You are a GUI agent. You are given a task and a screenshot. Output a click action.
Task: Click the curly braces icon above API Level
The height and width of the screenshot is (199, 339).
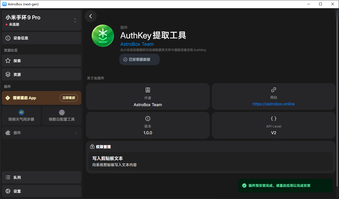274,119
